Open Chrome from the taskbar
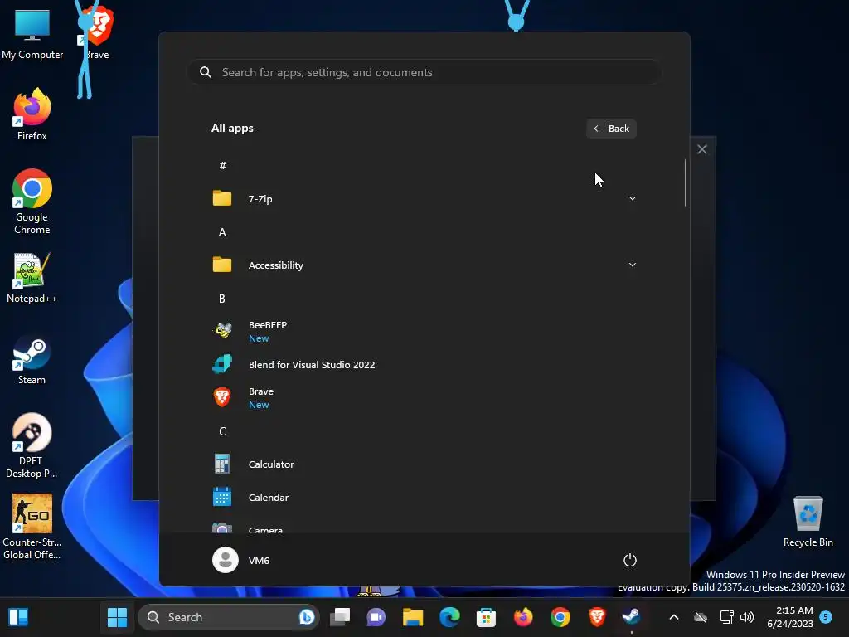The width and height of the screenshot is (849, 637). tap(560, 617)
